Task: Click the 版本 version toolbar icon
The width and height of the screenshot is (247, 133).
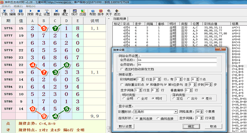Action: [101, 13]
